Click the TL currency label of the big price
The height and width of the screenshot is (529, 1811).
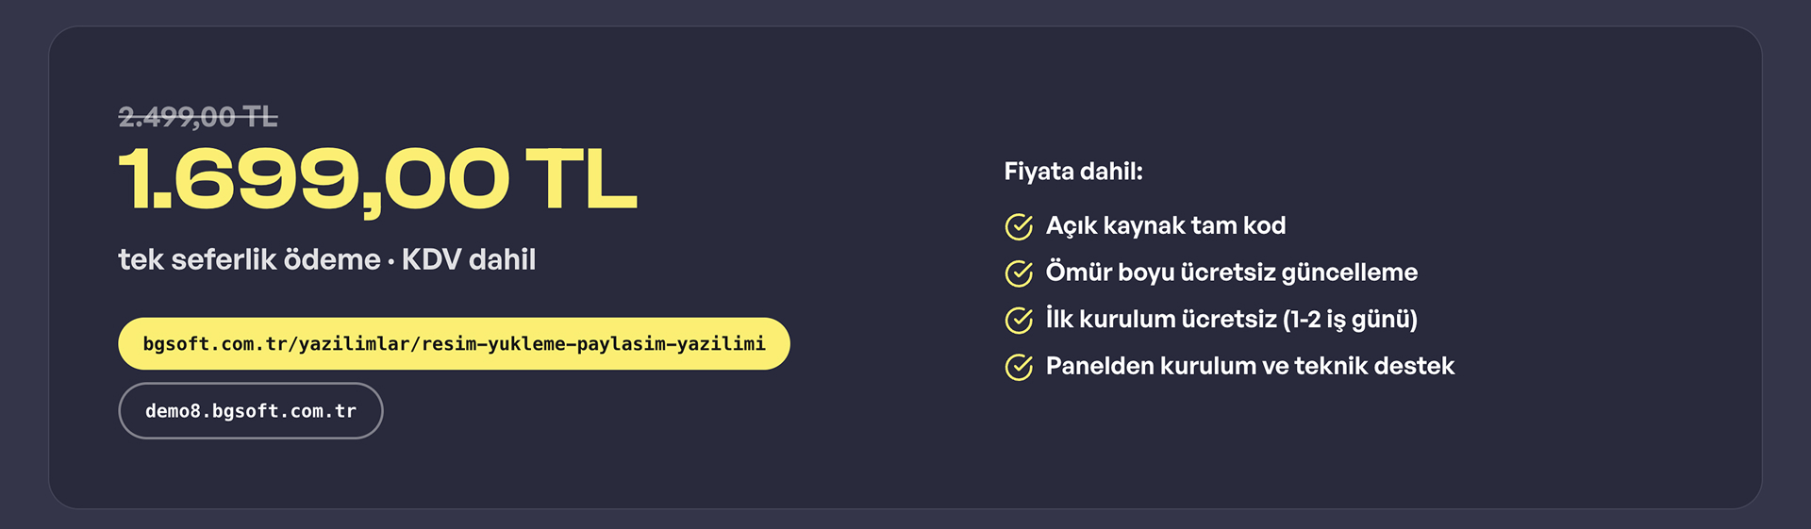point(581,179)
